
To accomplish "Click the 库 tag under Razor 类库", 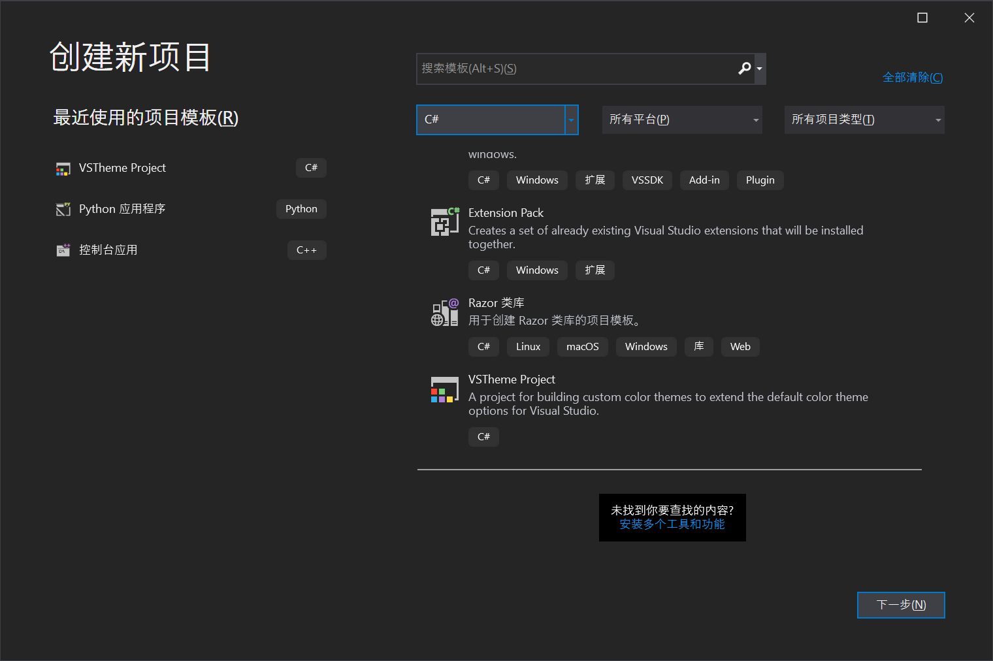I will point(699,347).
